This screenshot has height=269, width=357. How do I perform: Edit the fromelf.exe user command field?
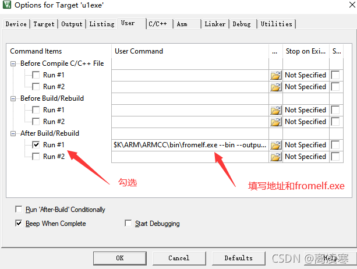[x=190, y=145]
